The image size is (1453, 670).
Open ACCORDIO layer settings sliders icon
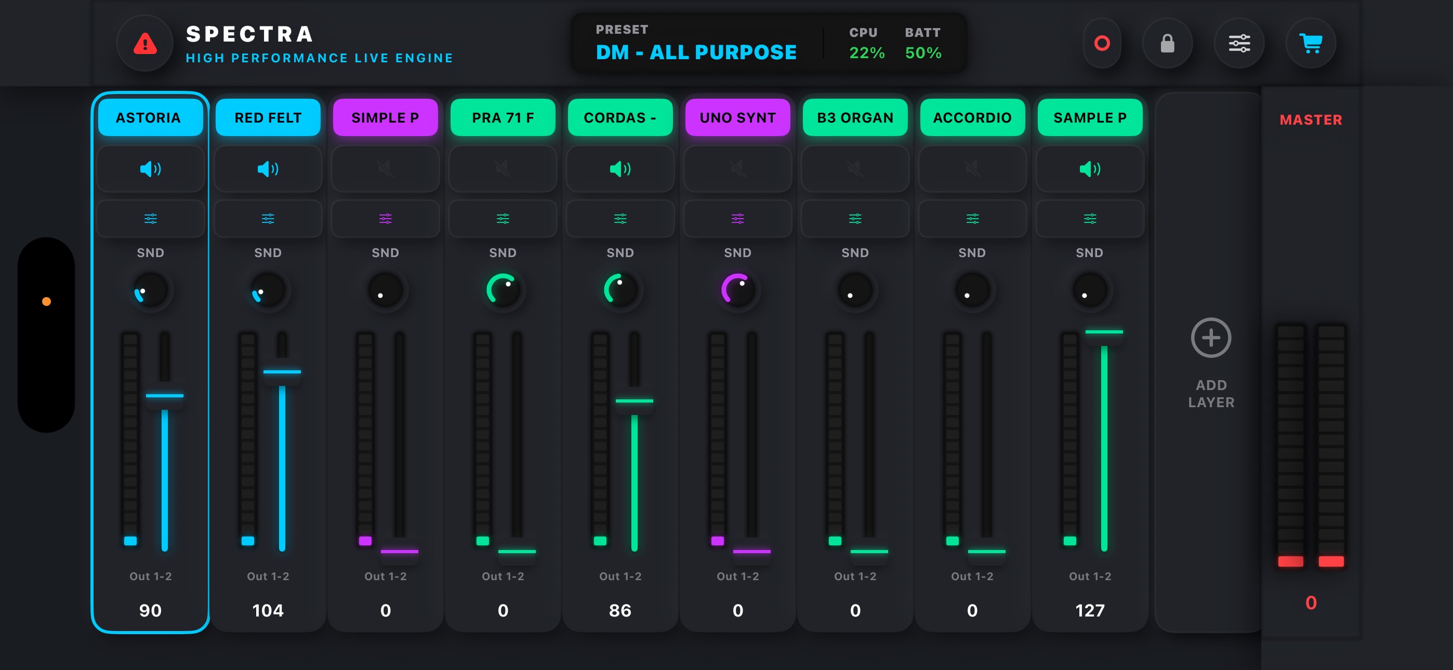pos(972,219)
